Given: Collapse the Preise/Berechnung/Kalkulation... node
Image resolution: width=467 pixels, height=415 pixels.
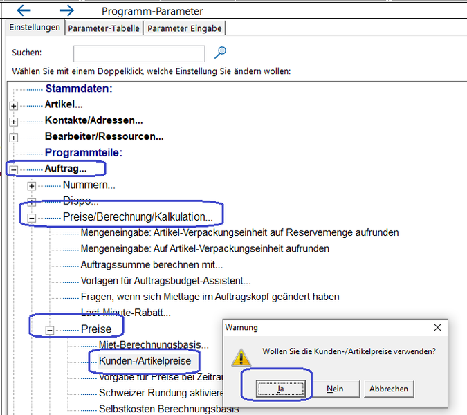Looking at the screenshot, I should 32,218.
